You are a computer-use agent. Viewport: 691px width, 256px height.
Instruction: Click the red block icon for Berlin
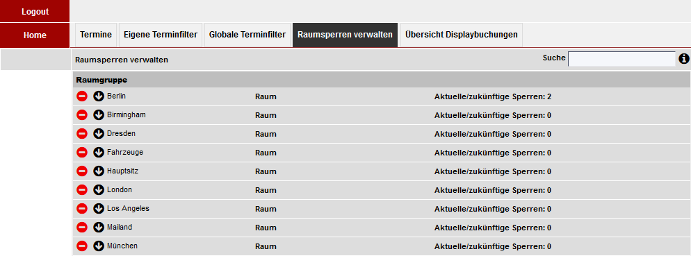[82, 96]
